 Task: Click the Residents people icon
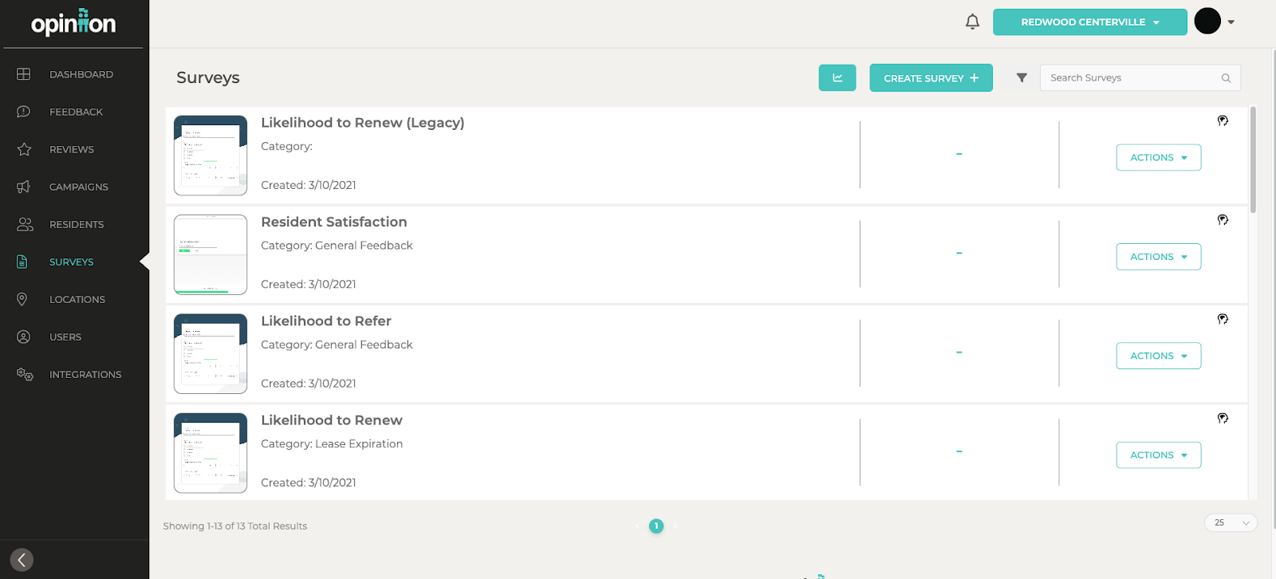tap(25, 224)
